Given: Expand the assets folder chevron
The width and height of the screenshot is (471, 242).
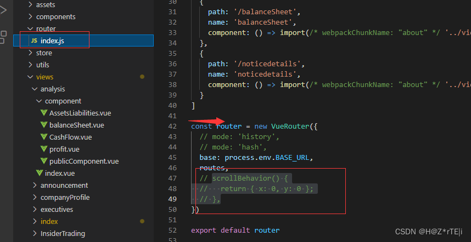Looking at the screenshot, I should point(30,4).
